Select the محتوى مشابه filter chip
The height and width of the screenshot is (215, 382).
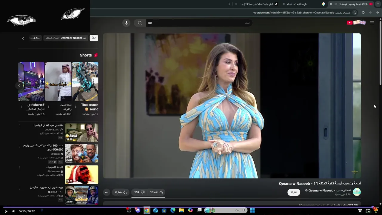(35, 38)
